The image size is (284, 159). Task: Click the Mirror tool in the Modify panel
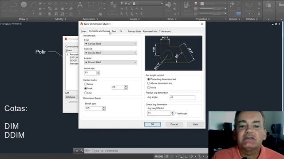tap(56, 9)
